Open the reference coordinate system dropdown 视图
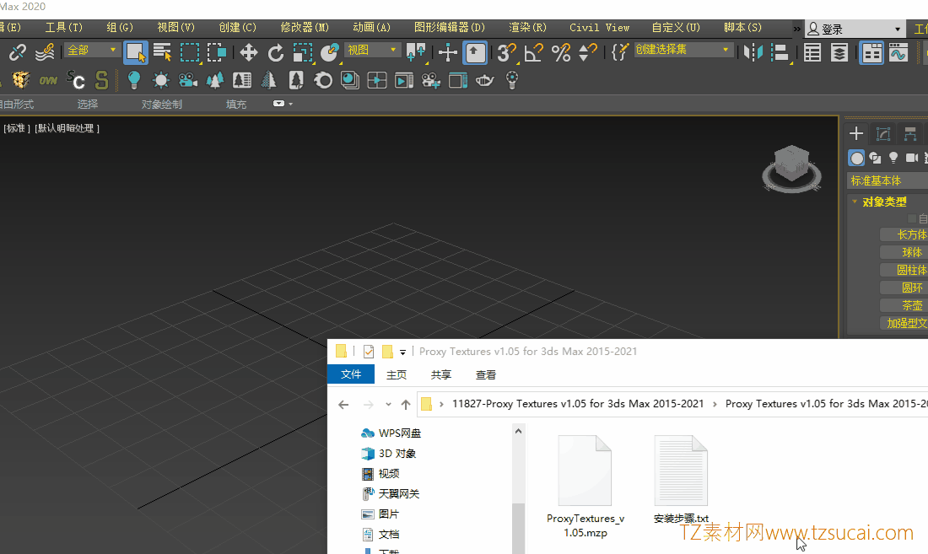 (x=372, y=51)
